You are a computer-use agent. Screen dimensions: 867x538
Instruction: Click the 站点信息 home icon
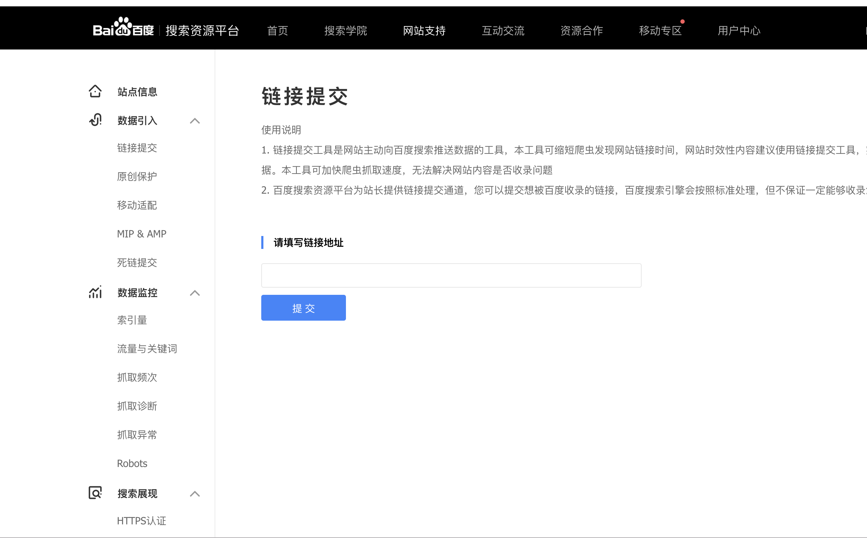pos(95,91)
